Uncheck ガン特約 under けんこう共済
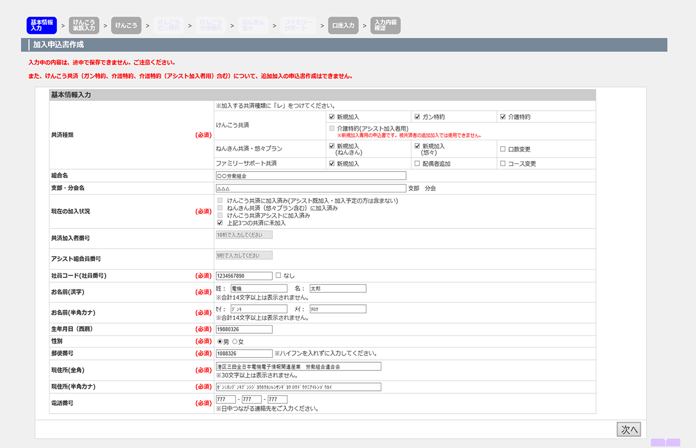Image resolution: width=696 pixels, height=448 pixels. [417, 117]
